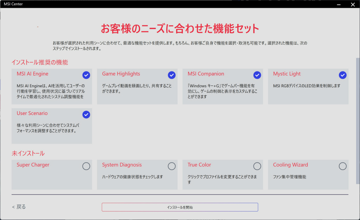
Task: Click the True Color title
Action: tap(199, 165)
